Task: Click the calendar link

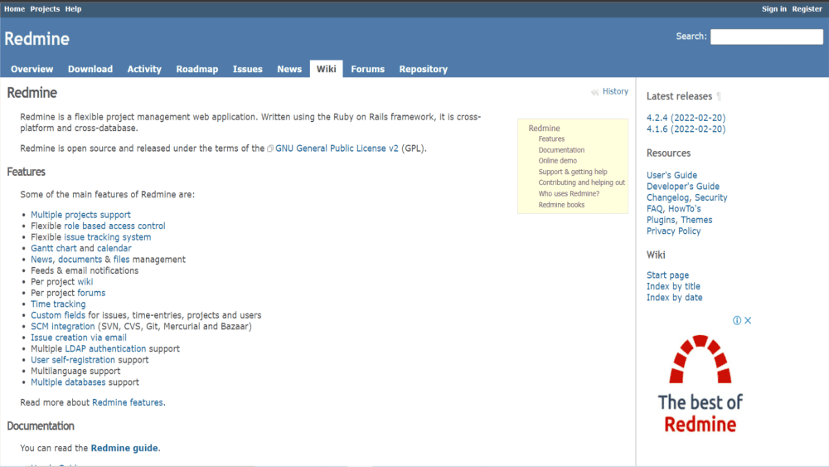Action: tap(114, 248)
